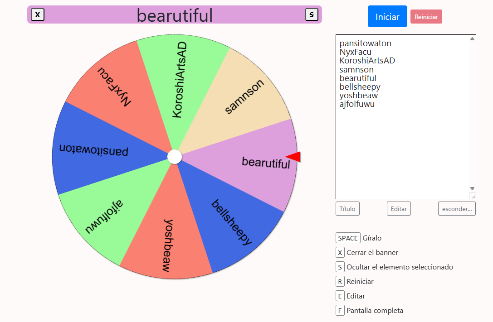This screenshot has height=322, width=493.
Task: Click the SPACE key shortcut icon
Action: click(348, 238)
